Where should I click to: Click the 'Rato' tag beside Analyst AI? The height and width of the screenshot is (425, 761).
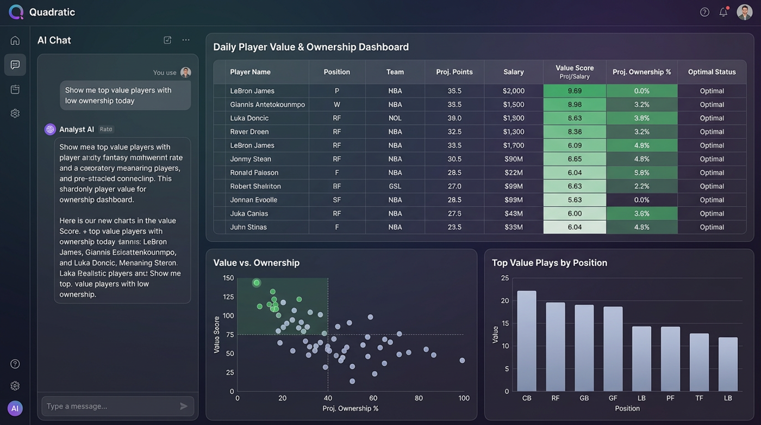click(106, 129)
